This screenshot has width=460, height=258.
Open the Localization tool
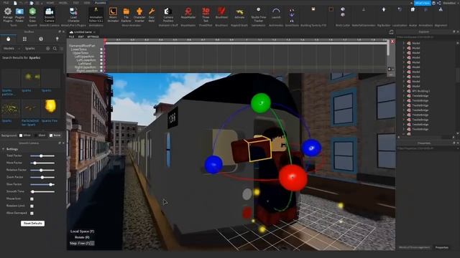click(400, 9)
